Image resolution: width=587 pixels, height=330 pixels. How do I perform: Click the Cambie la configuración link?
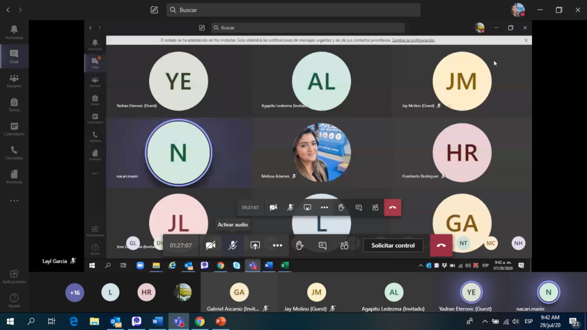413,41
